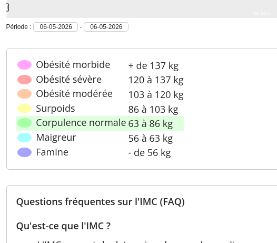Click the Qu'est-ce que l'IMC question
Image resolution: width=277 pixels, height=243 pixels.
(x=63, y=226)
